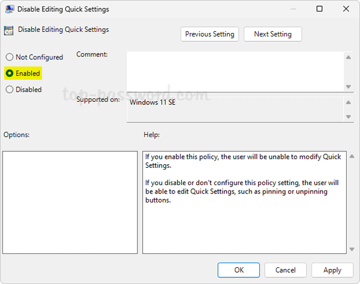The image size is (360, 284).
Task: Click the Supported on scroll-up arrow
Action: (349, 102)
